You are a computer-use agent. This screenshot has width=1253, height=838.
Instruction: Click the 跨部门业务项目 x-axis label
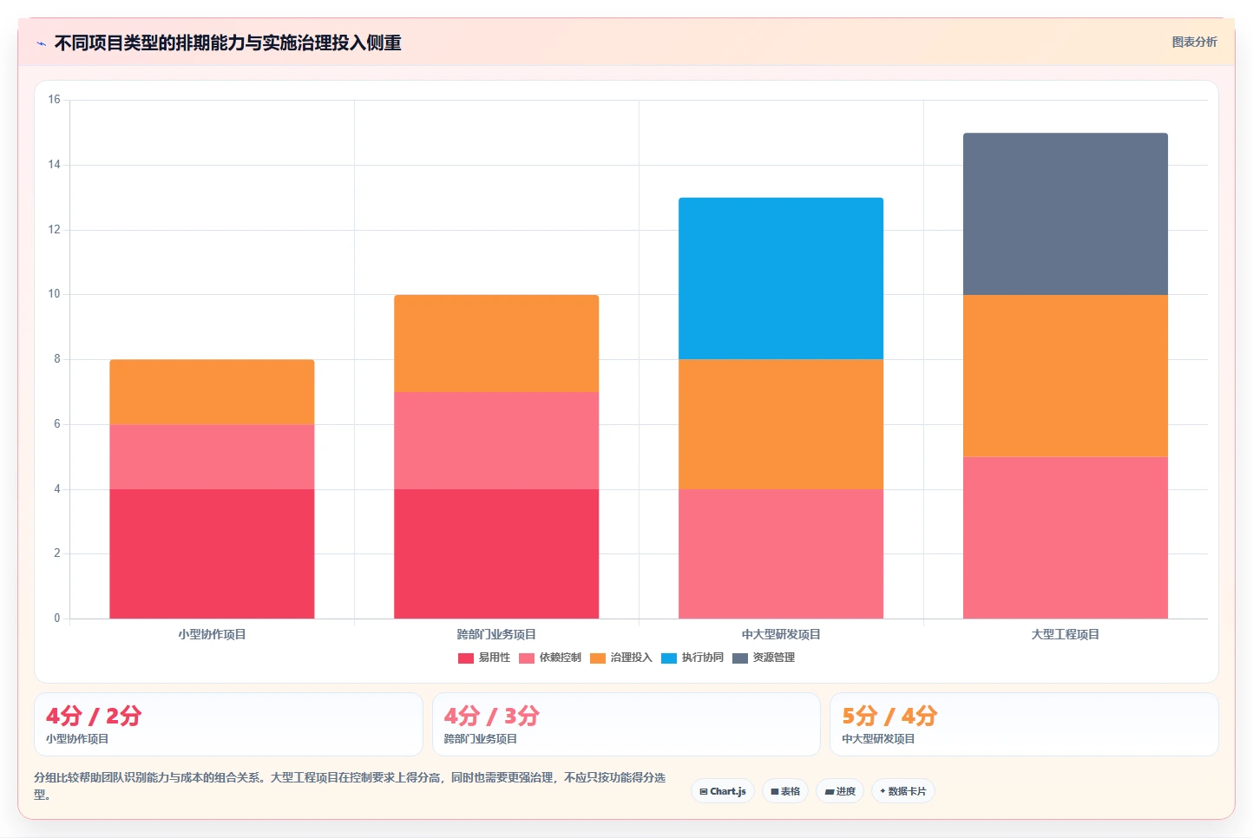point(496,634)
